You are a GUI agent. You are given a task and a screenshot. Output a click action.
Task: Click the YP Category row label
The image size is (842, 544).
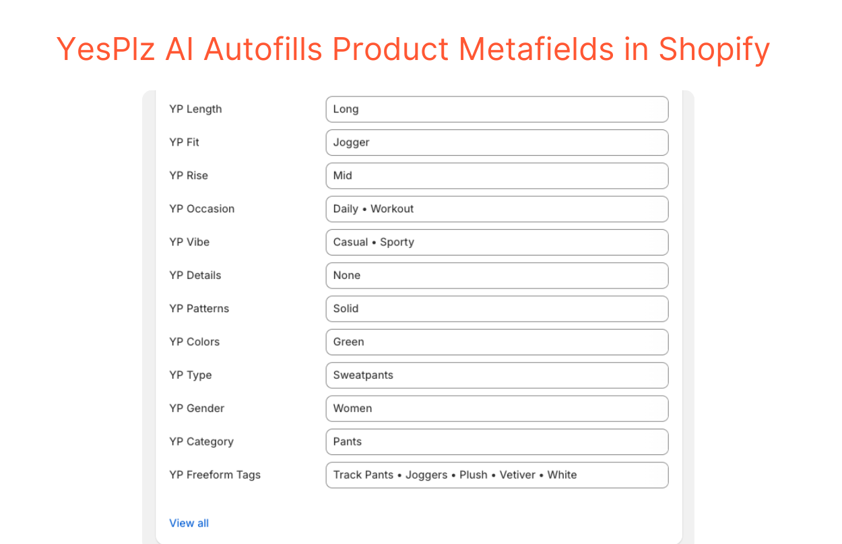201,442
